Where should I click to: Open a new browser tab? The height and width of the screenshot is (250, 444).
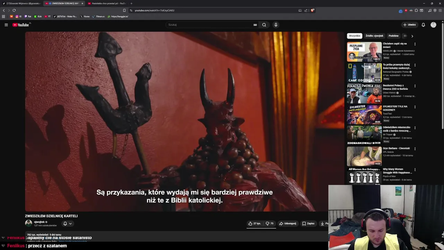pos(131,3)
